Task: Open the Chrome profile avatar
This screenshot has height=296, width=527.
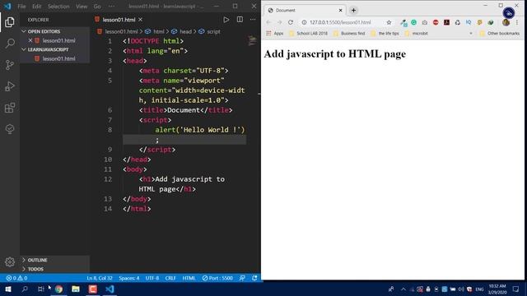Action: (506, 22)
